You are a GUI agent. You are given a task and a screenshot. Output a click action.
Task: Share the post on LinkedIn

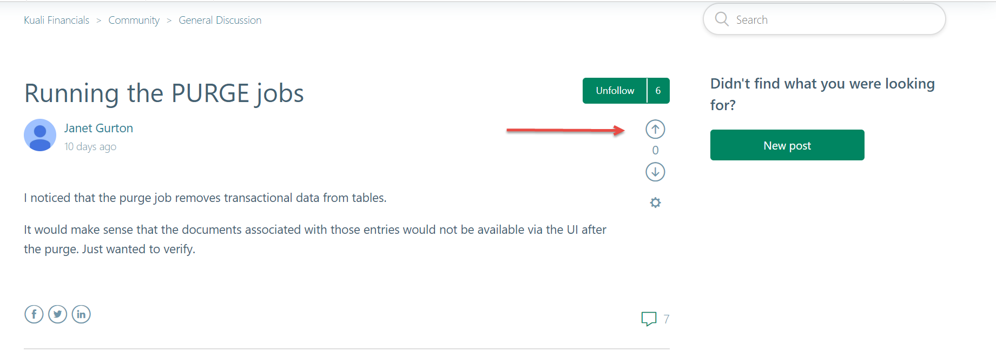pyautogui.click(x=81, y=314)
